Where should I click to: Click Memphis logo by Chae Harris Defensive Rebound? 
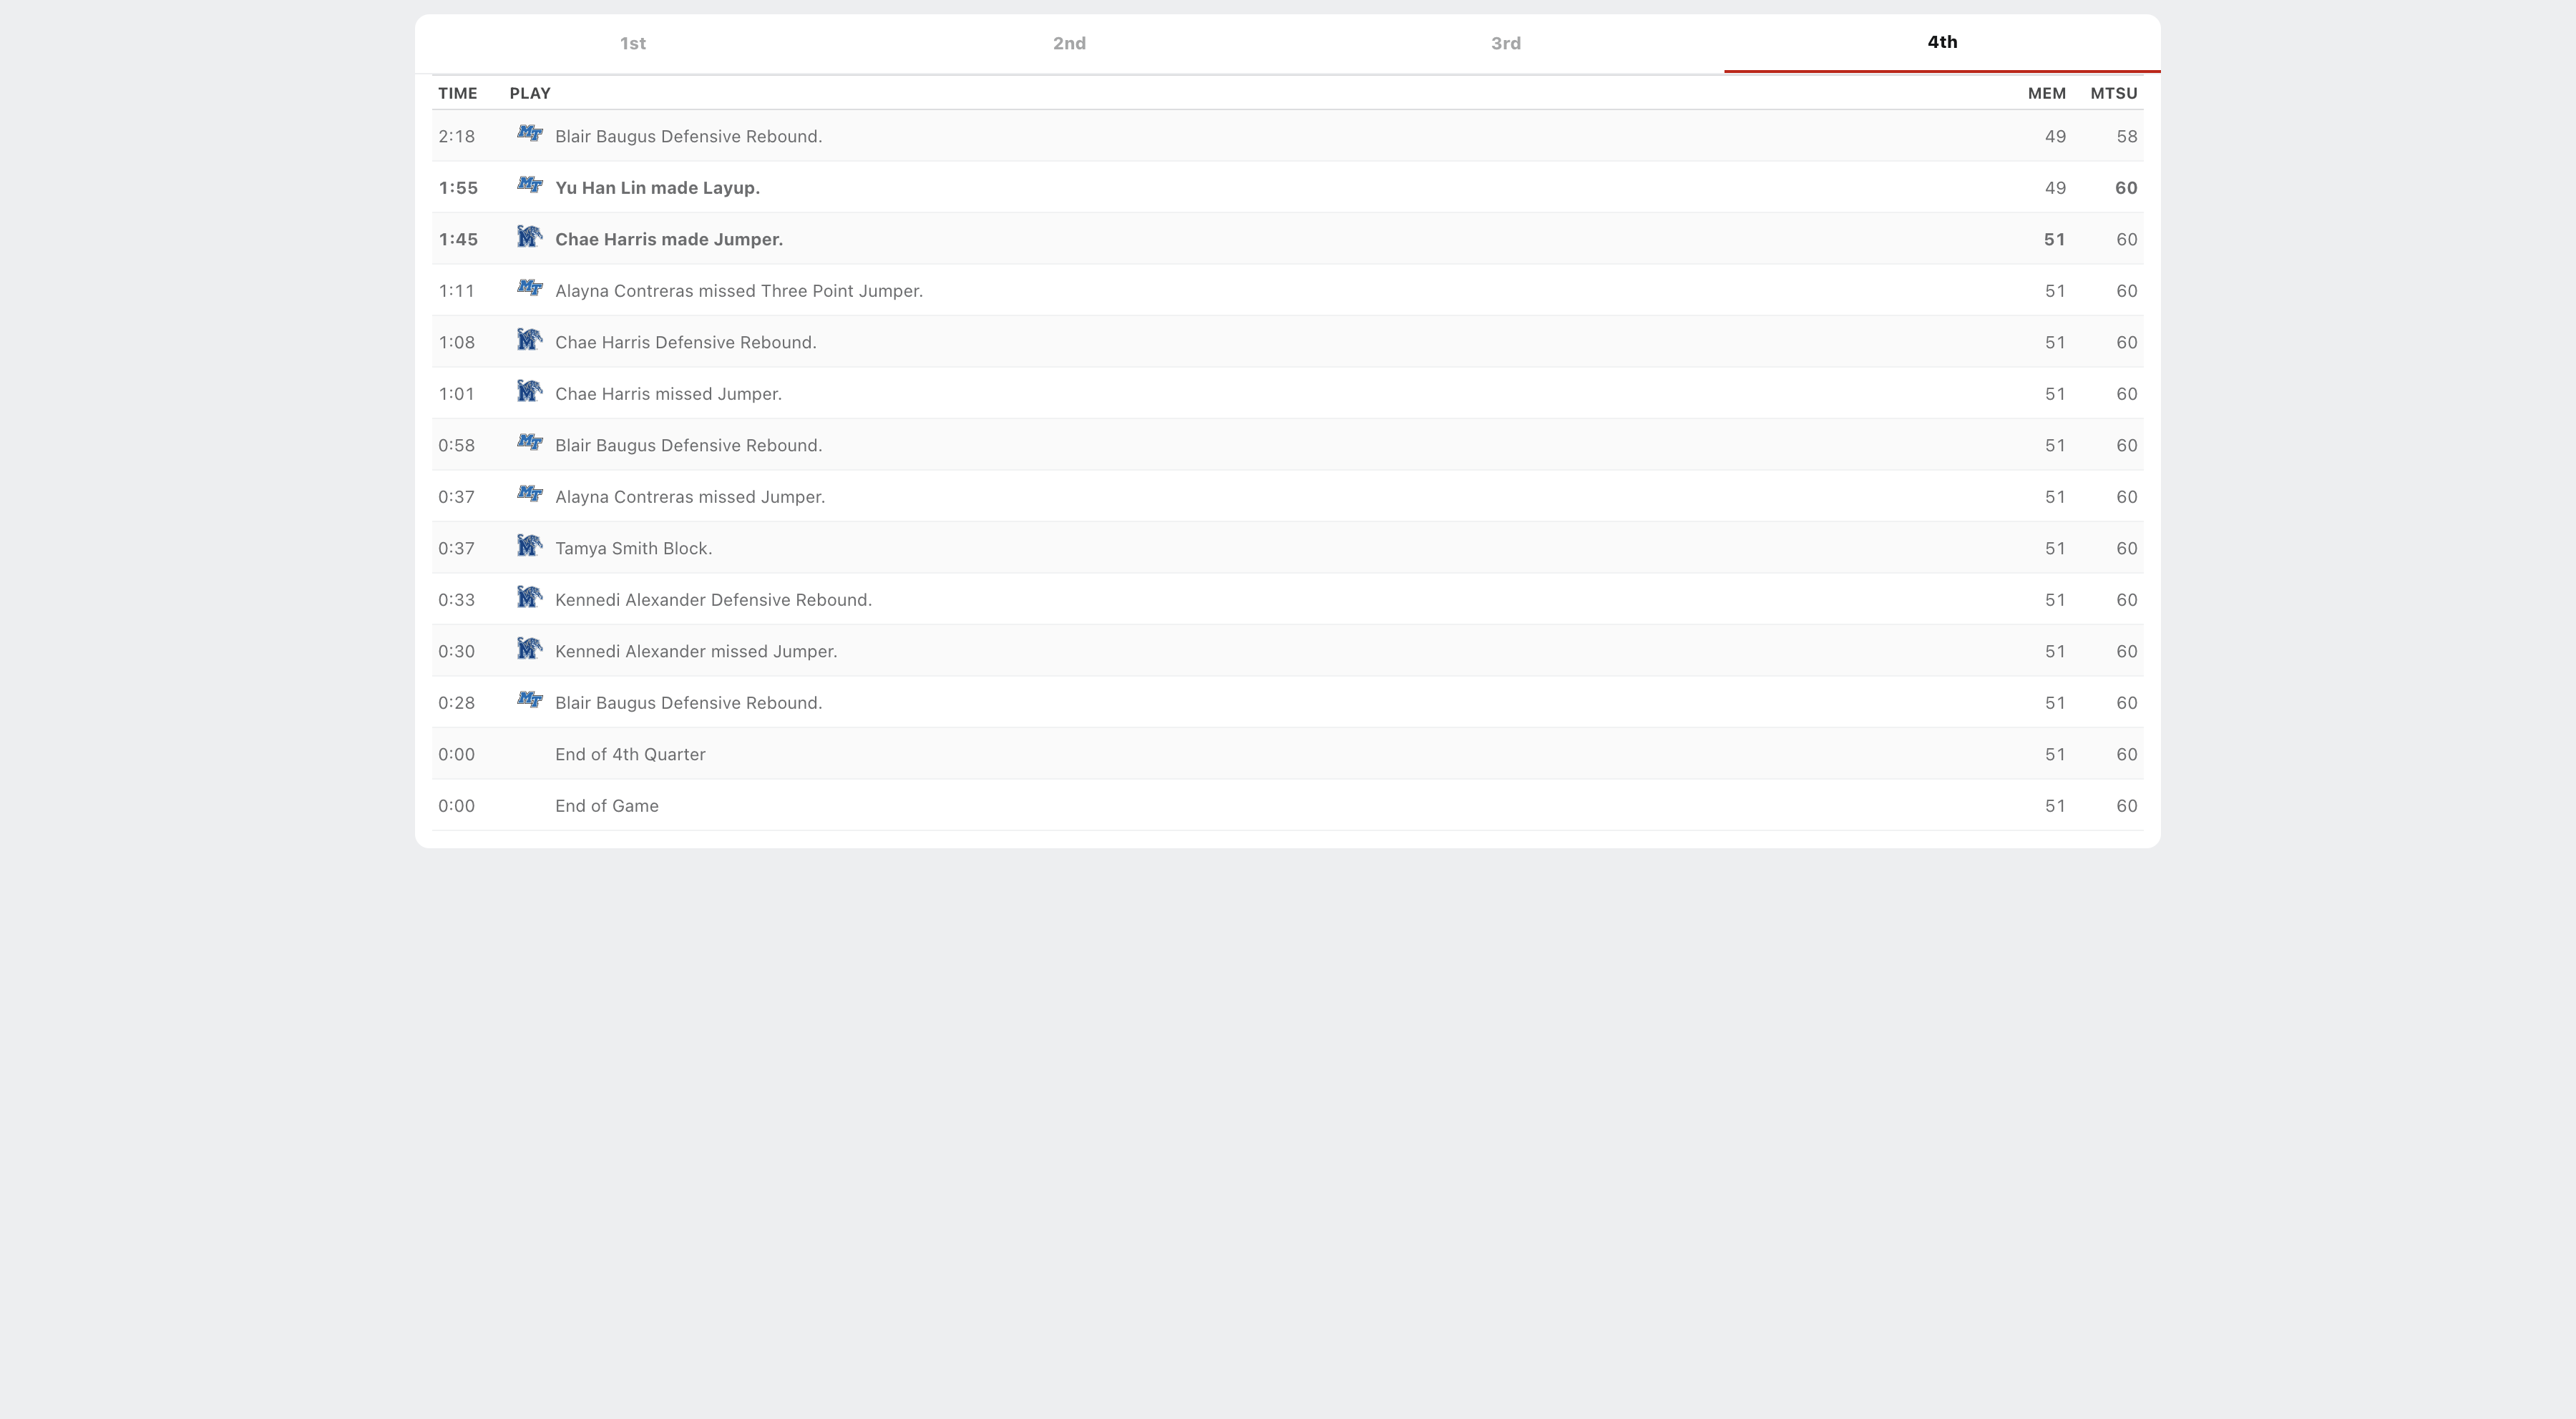[x=529, y=340]
